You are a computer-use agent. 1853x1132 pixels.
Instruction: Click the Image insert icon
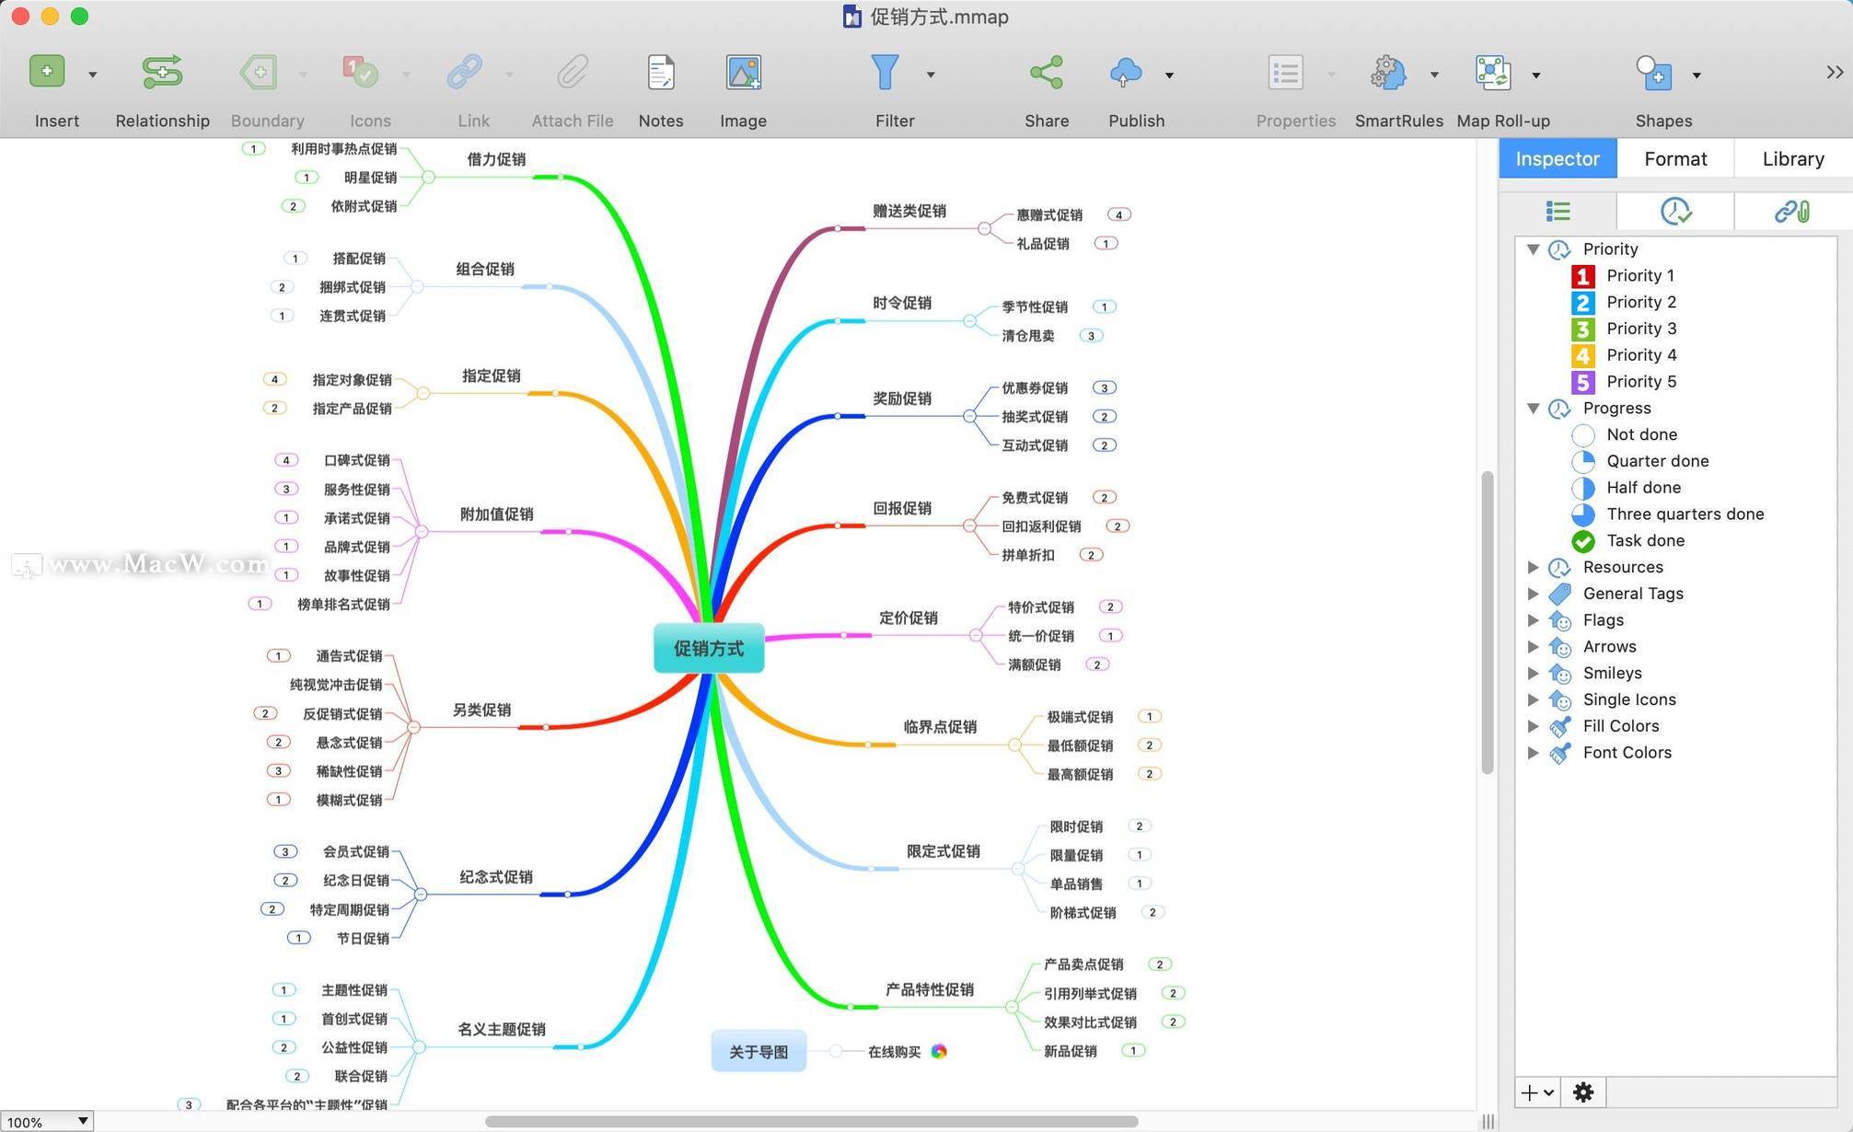click(742, 73)
